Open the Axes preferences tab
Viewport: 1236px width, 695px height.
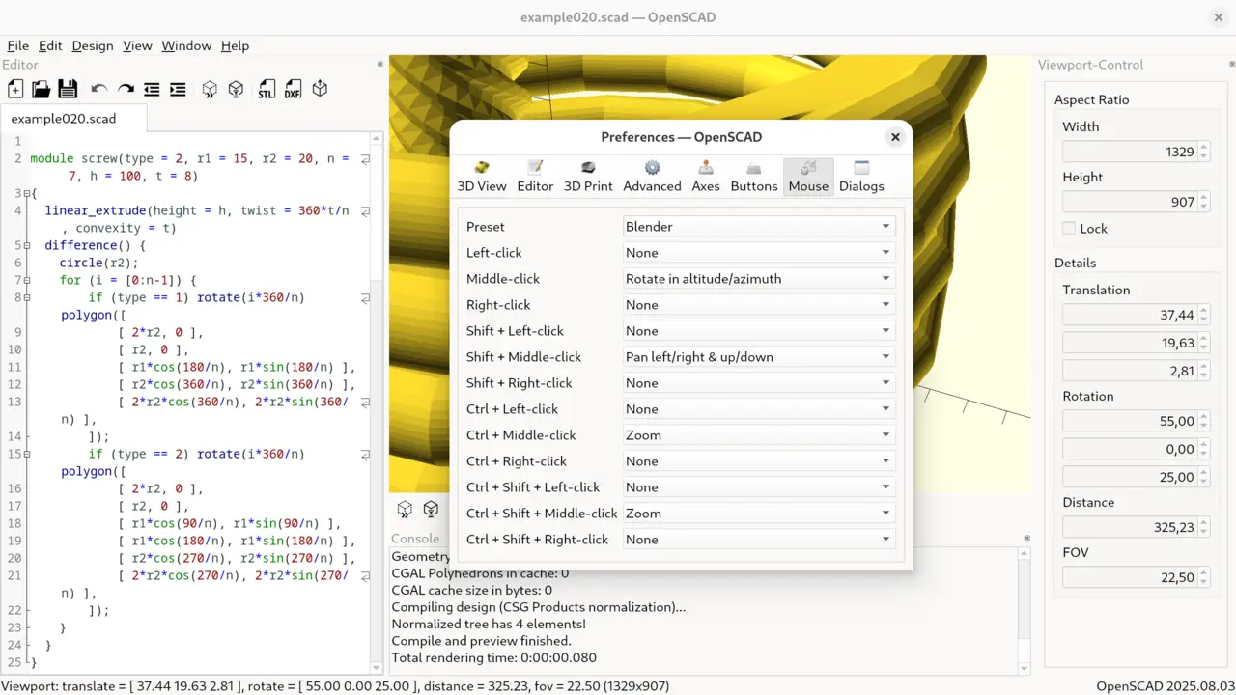tap(706, 177)
